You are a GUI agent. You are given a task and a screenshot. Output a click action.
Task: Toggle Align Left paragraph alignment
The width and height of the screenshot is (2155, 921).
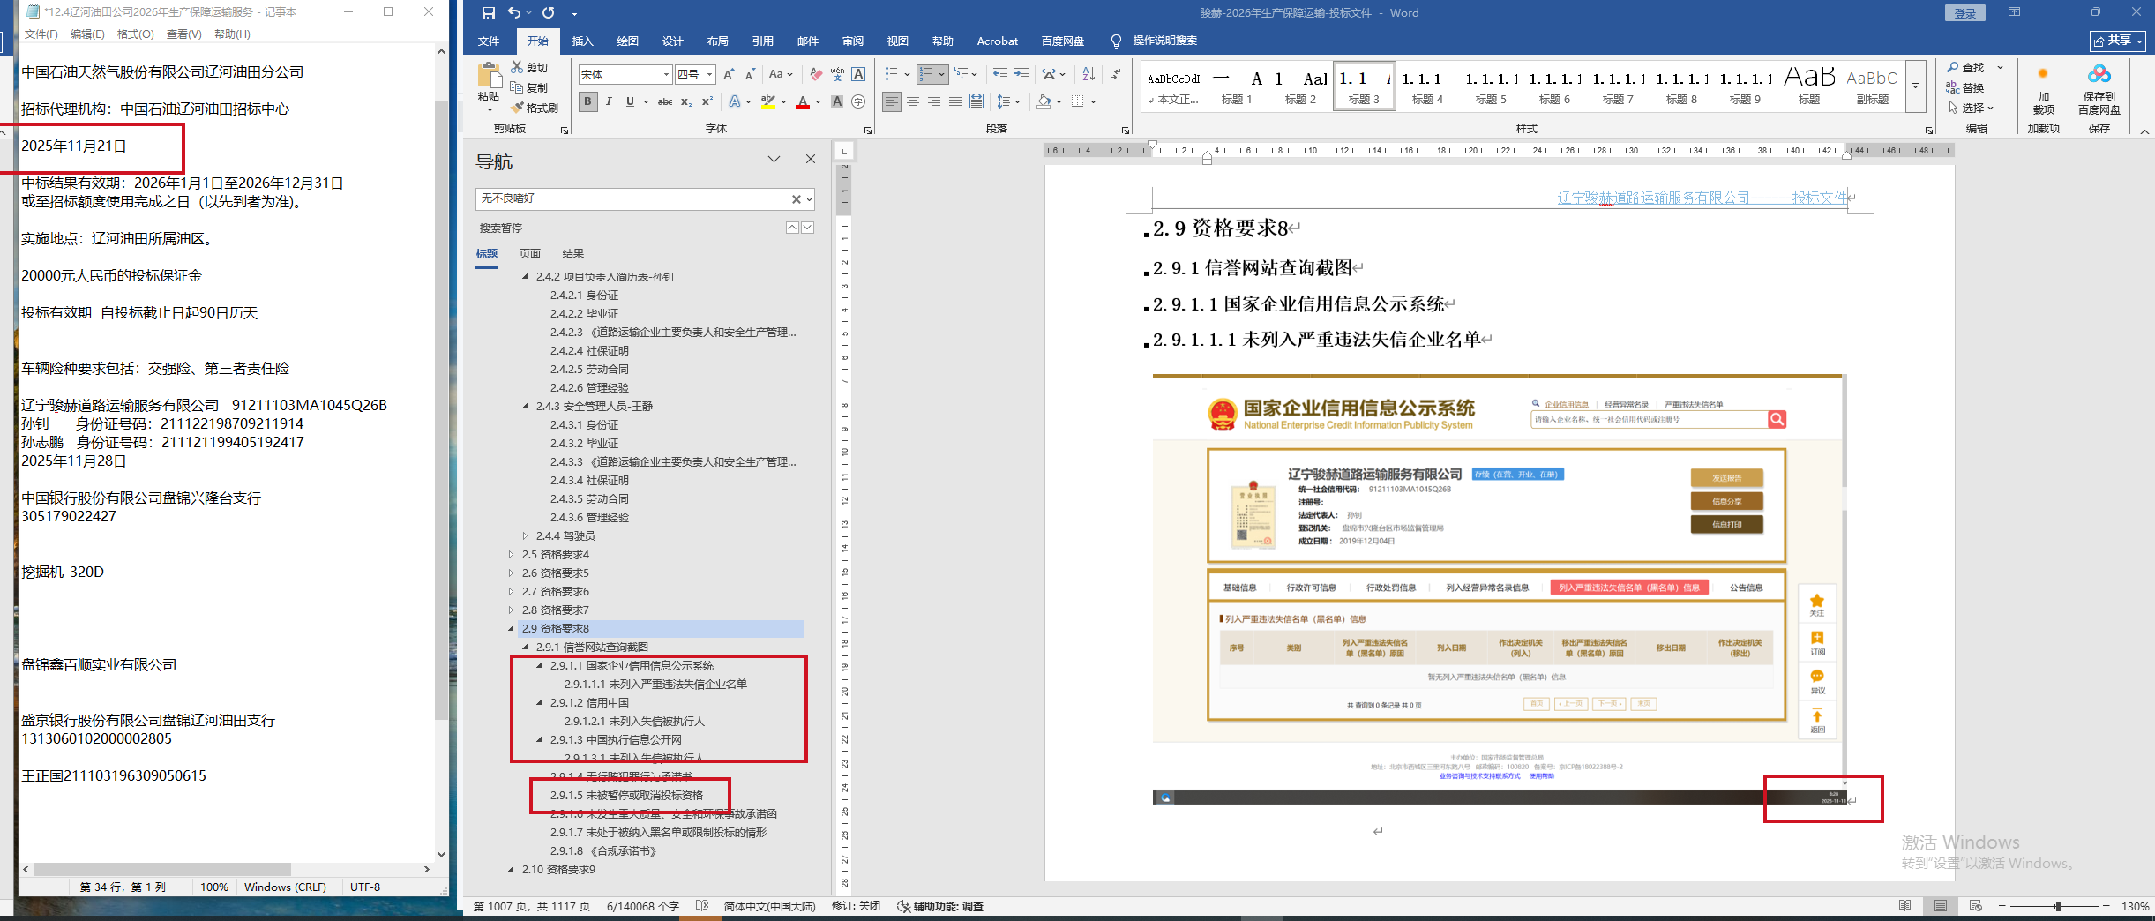[892, 101]
